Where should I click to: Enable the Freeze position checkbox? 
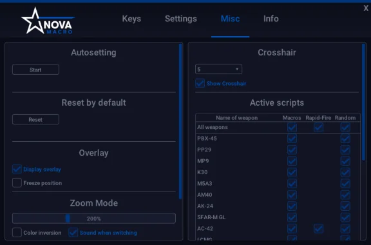pyautogui.click(x=17, y=182)
